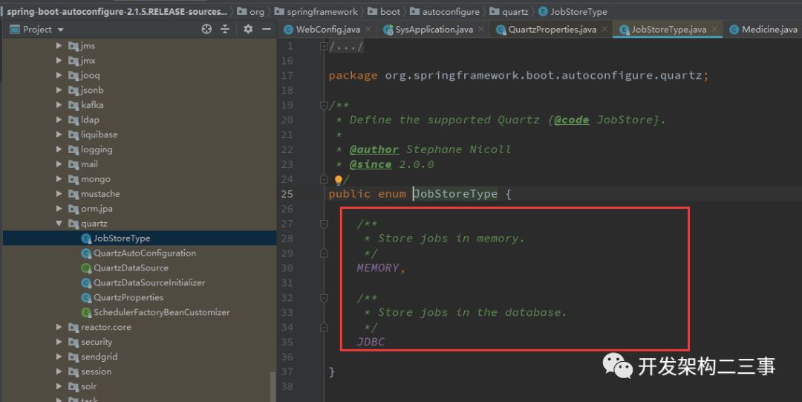The image size is (802, 402).
Task: Open QuartzDataSource annotation
Action: tap(131, 268)
